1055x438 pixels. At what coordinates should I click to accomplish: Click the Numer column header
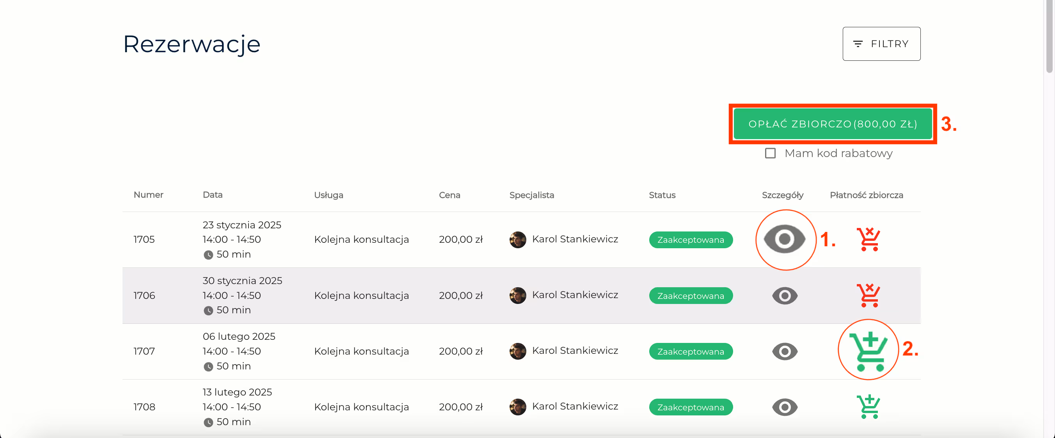pos(148,195)
